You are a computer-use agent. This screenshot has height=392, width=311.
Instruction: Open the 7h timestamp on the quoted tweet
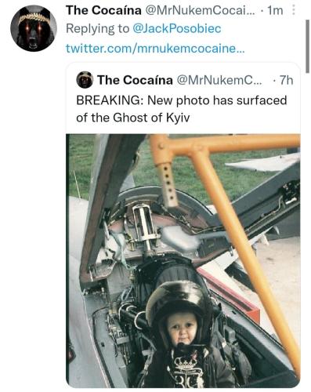pyautogui.click(x=286, y=80)
